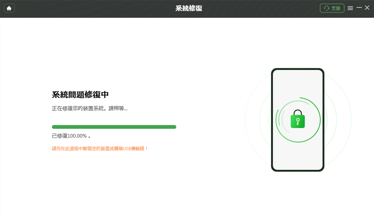The image size is (374, 222).
Task: Click the headset icon inside the 支援 button
Action: click(327, 8)
